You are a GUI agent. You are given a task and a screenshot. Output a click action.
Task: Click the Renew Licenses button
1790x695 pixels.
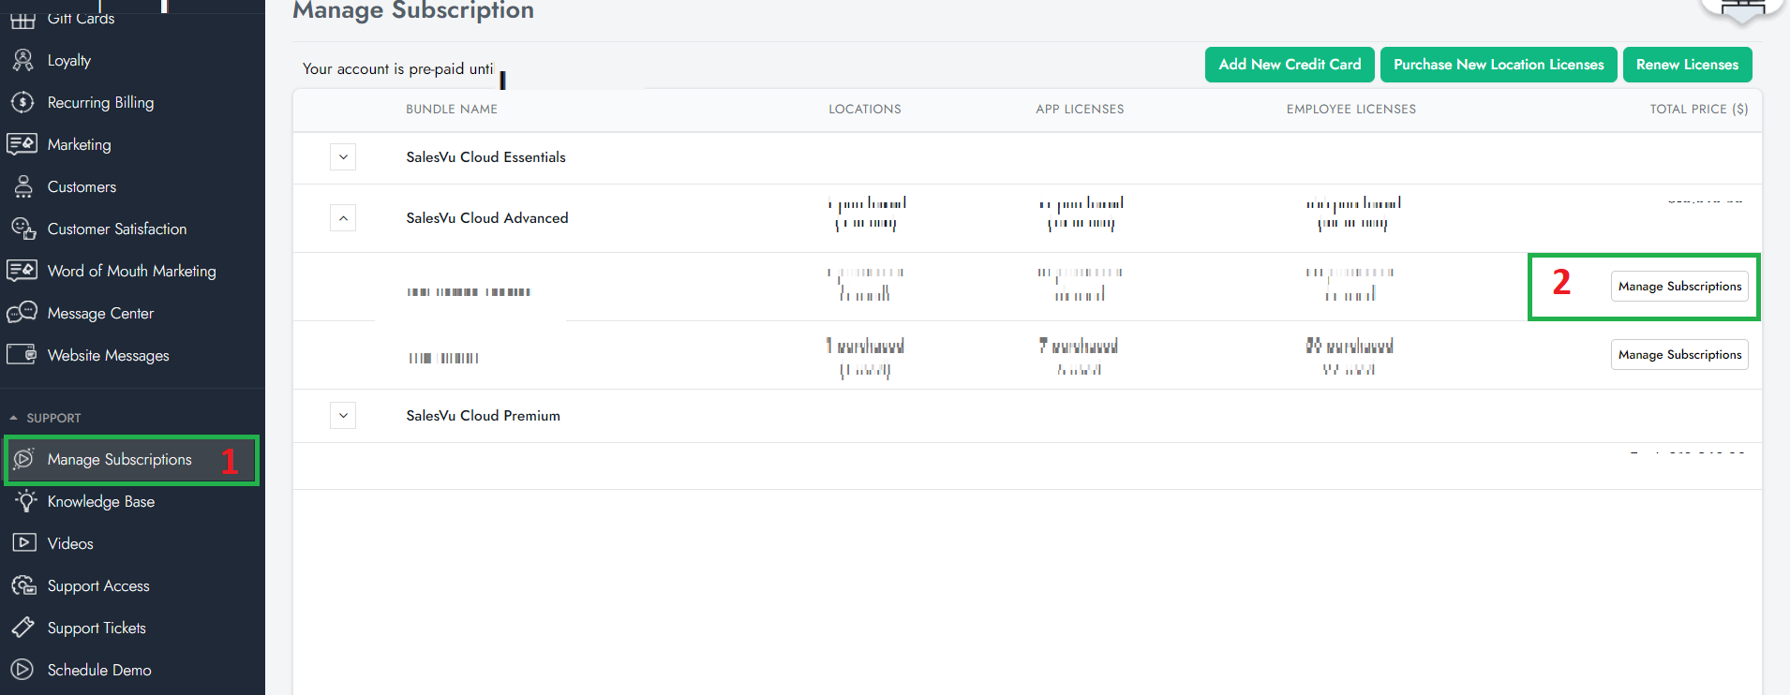pos(1687,65)
